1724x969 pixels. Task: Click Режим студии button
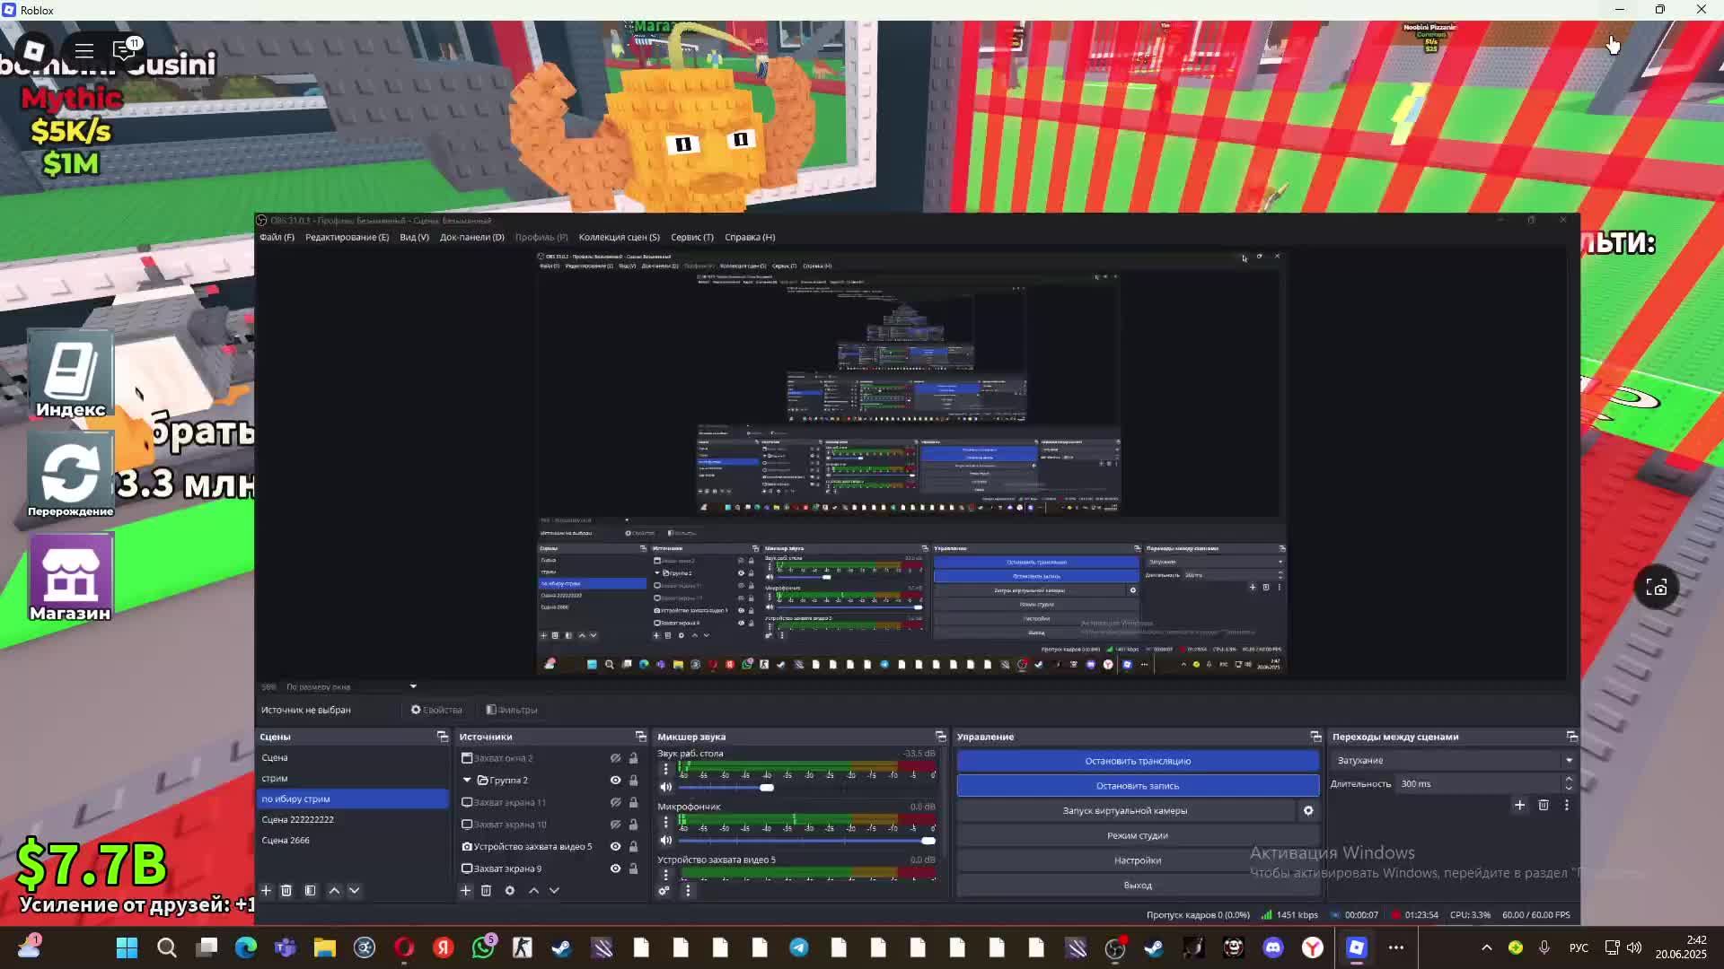1138,835
